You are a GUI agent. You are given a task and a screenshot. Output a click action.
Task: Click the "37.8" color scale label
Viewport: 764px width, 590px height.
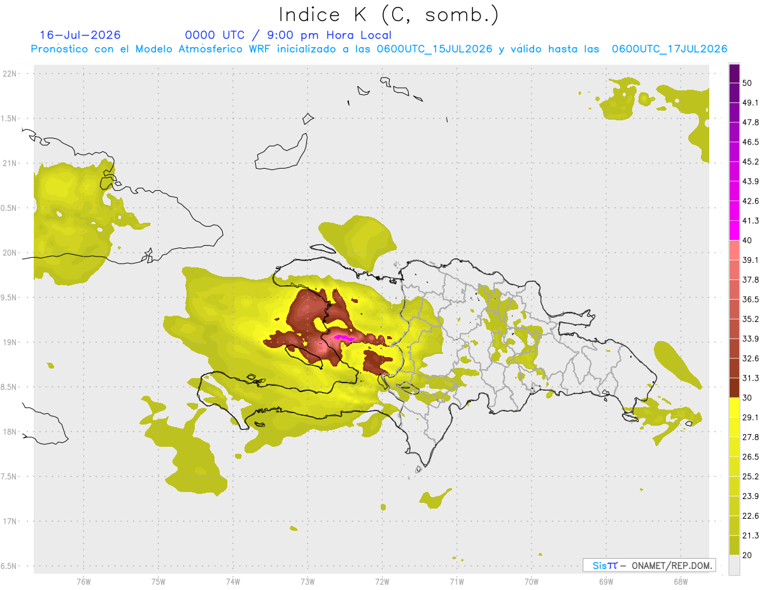click(751, 280)
